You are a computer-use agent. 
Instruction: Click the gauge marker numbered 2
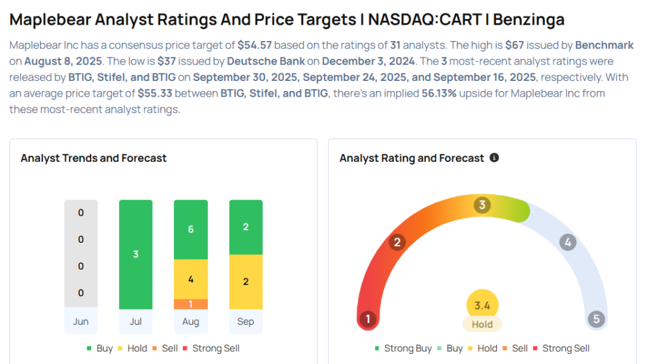pyautogui.click(x=397, y=242)
